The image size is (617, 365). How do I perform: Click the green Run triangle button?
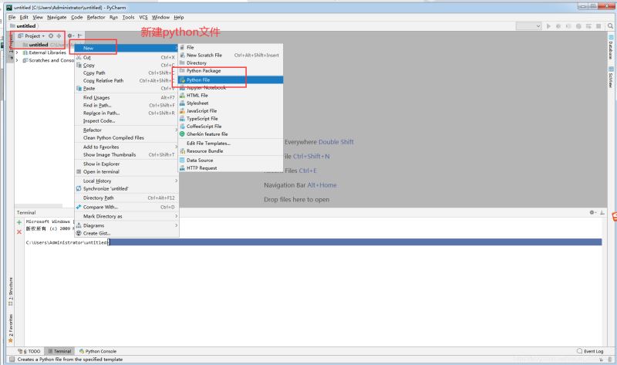pos(548,26)
